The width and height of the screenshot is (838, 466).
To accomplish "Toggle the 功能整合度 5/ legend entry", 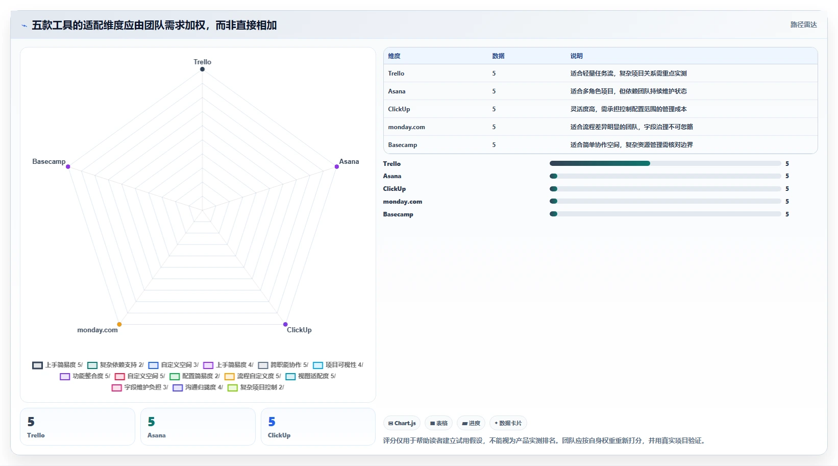I will tap(85, 376).
